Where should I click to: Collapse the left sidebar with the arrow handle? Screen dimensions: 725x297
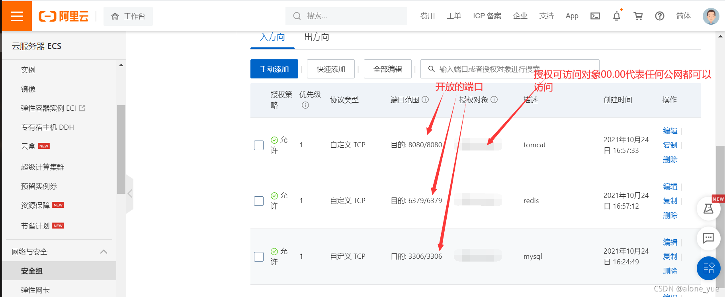tap(130, 194)
